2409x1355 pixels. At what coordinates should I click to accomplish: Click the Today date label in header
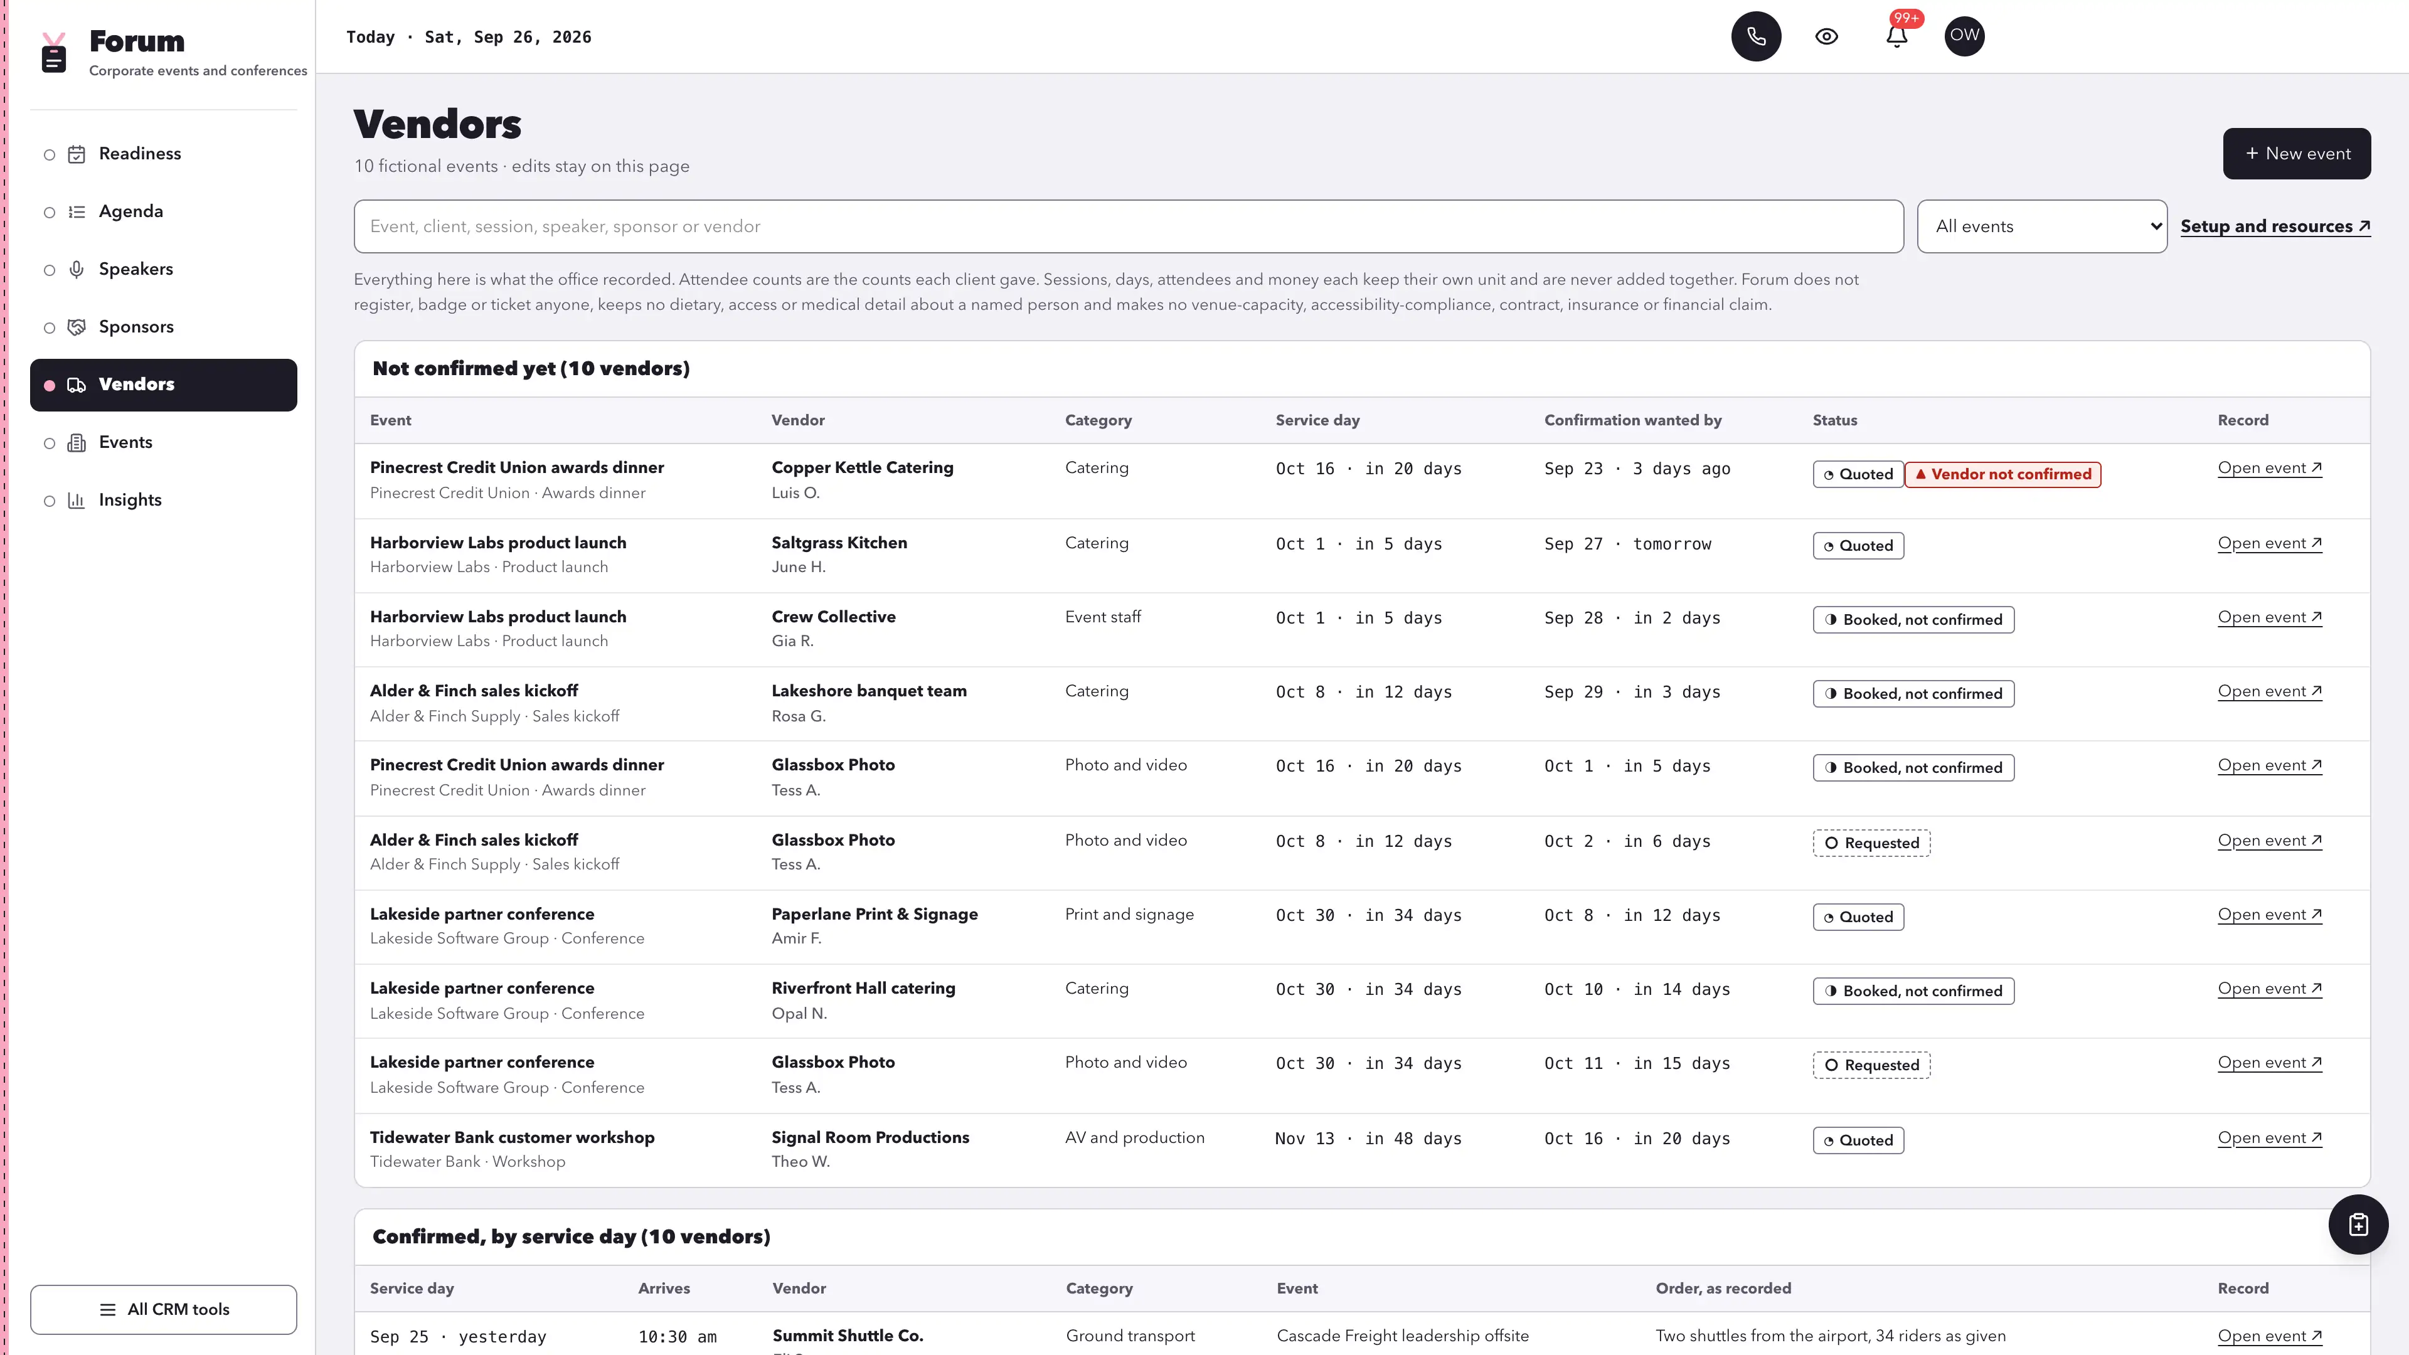[x=469, y=36]
